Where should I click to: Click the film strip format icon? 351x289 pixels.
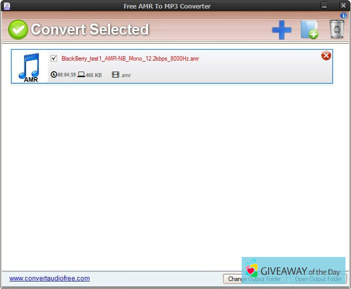pos(116,75)
